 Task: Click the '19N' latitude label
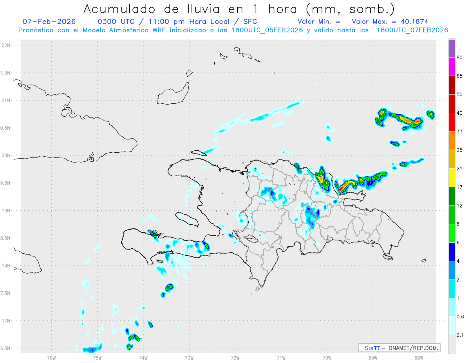tap(6, 210)
